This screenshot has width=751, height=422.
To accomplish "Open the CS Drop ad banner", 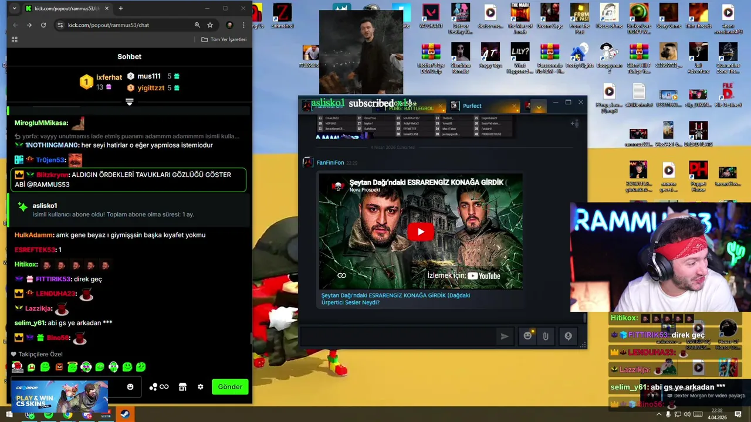I will point(59,397).
